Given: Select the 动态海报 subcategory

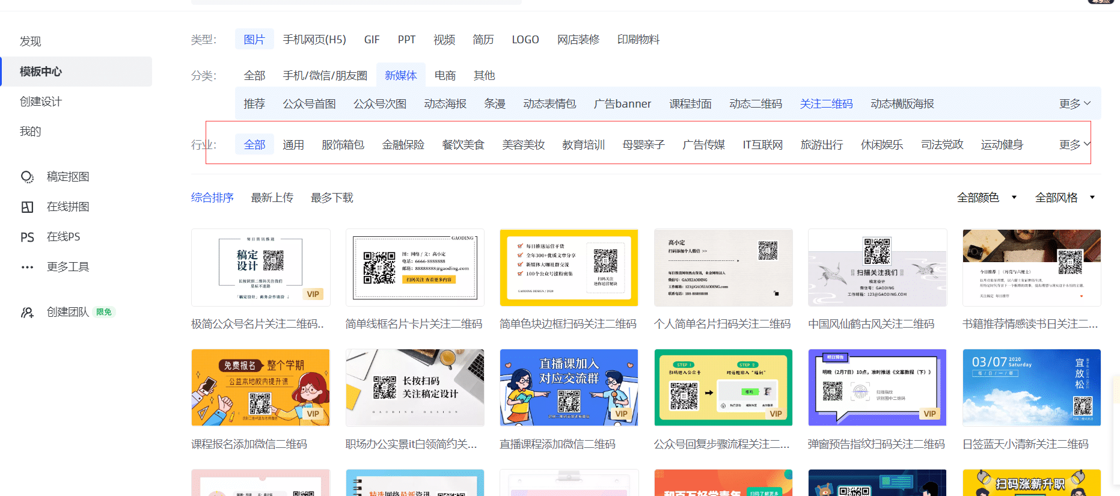Looking at the screenshot, I should [445, 104].
